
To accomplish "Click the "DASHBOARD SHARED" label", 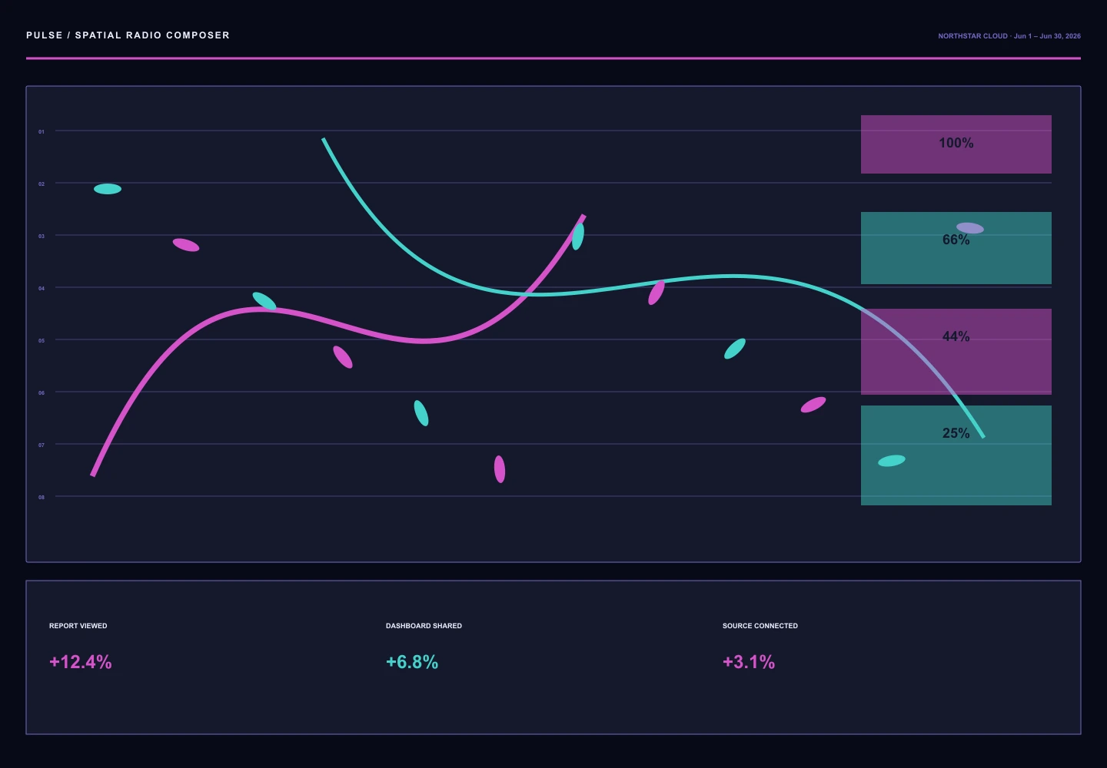I will tap(424, 626).
